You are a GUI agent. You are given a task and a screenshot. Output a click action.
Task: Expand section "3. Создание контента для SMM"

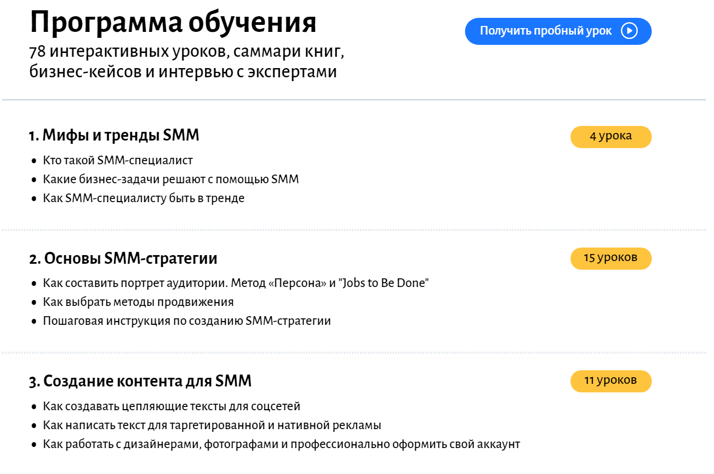[140, 381]
